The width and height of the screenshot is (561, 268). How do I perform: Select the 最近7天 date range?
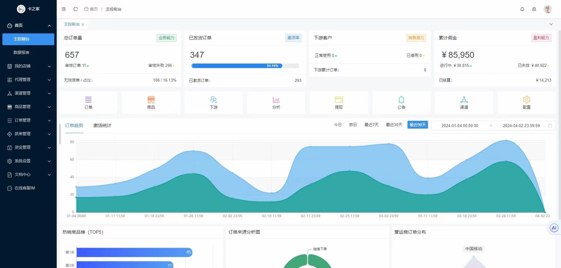pos(371,125)
